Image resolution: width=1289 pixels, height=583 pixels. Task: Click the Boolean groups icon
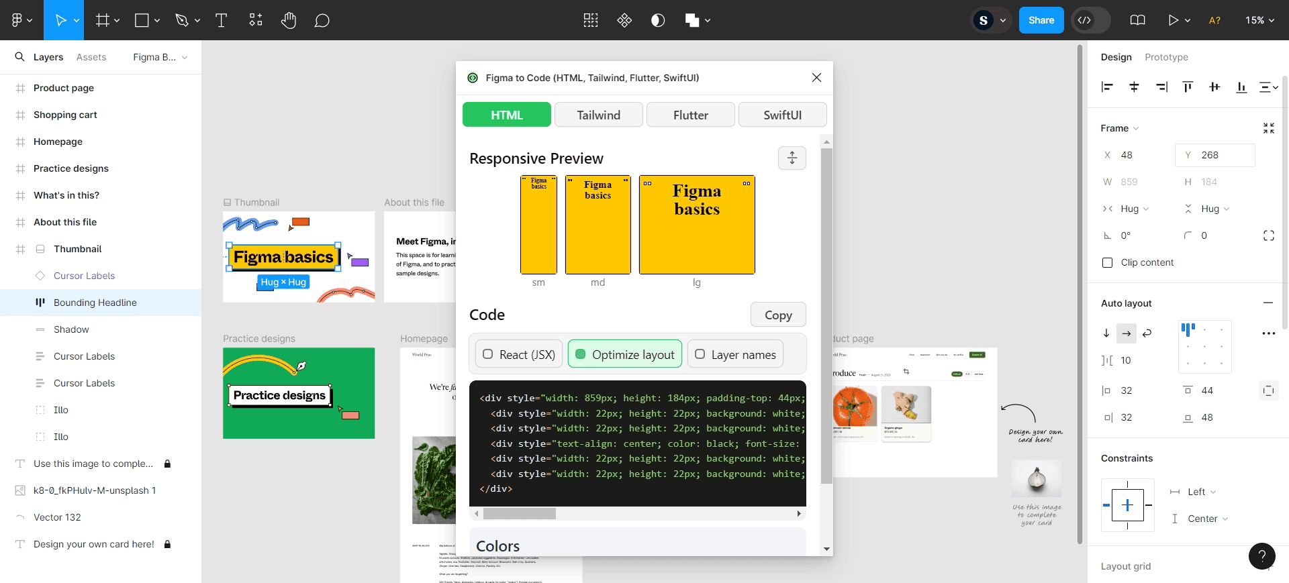(x=692, y=20)
